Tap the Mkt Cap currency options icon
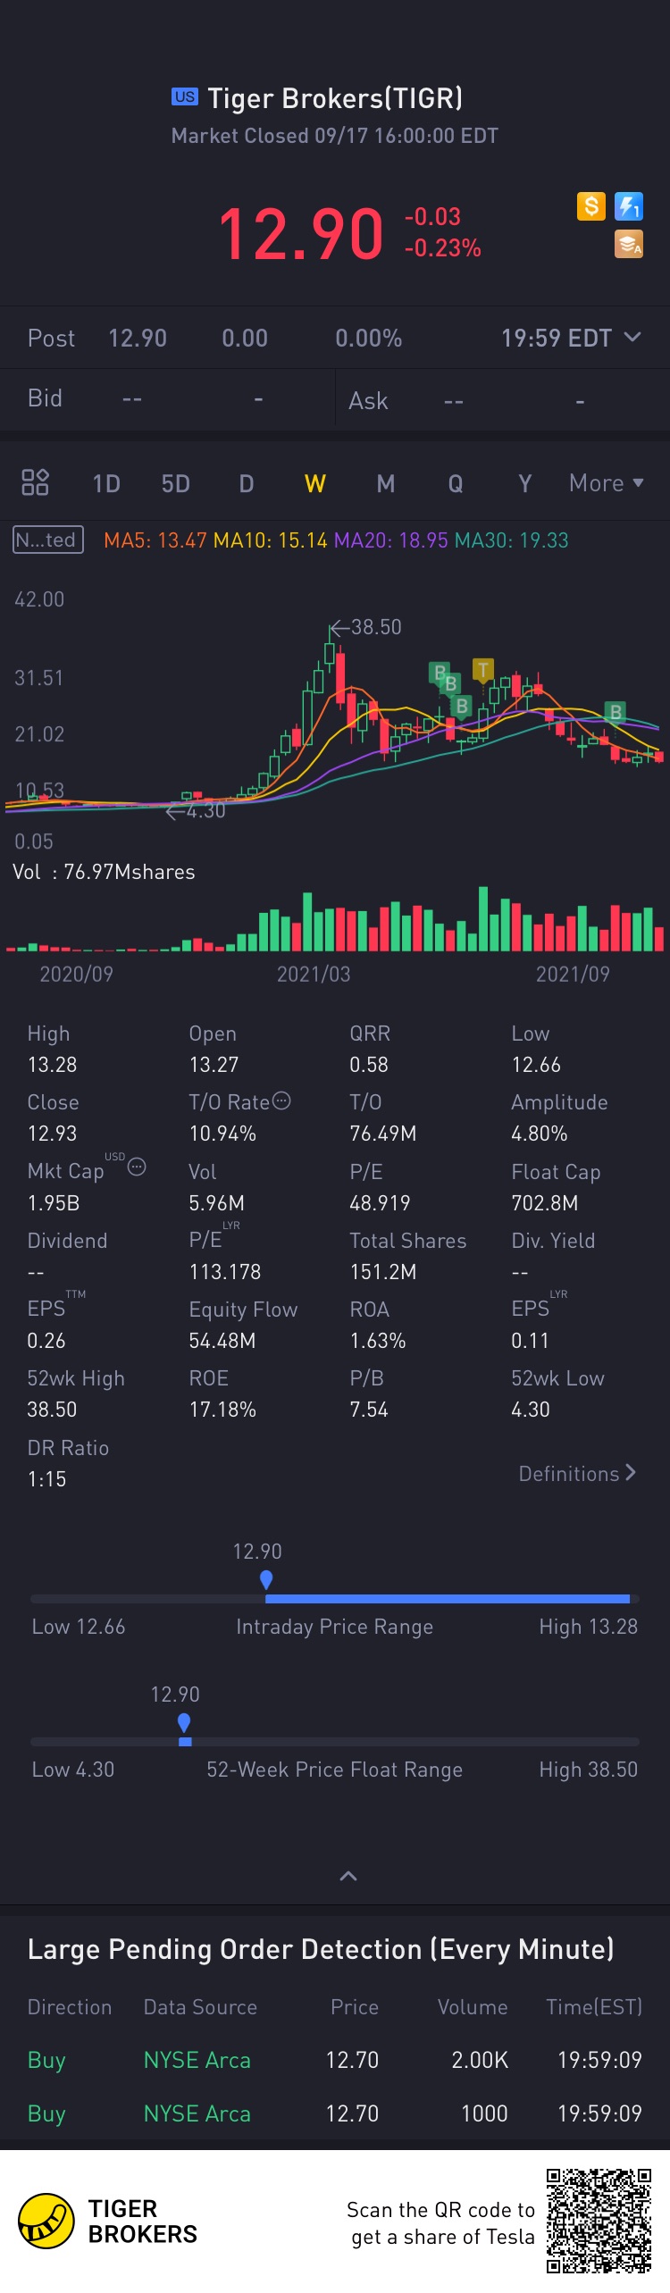This screenshot has height=2293, width=670. 137,1167
